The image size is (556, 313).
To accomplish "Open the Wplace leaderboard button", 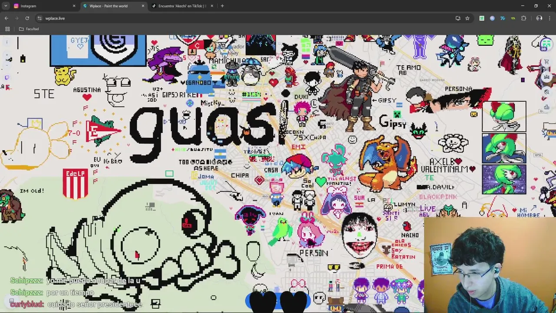I will [x=546, y=107].
